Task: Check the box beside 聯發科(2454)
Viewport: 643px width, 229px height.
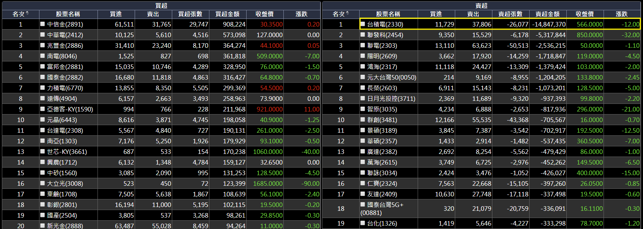Action: pos(363,35)
